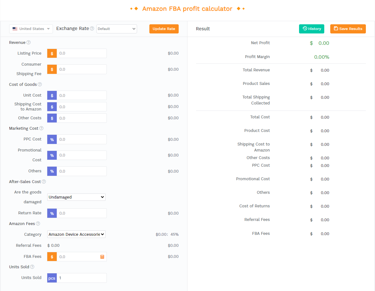Focus the Promotional Cost input field

point(82,155)
